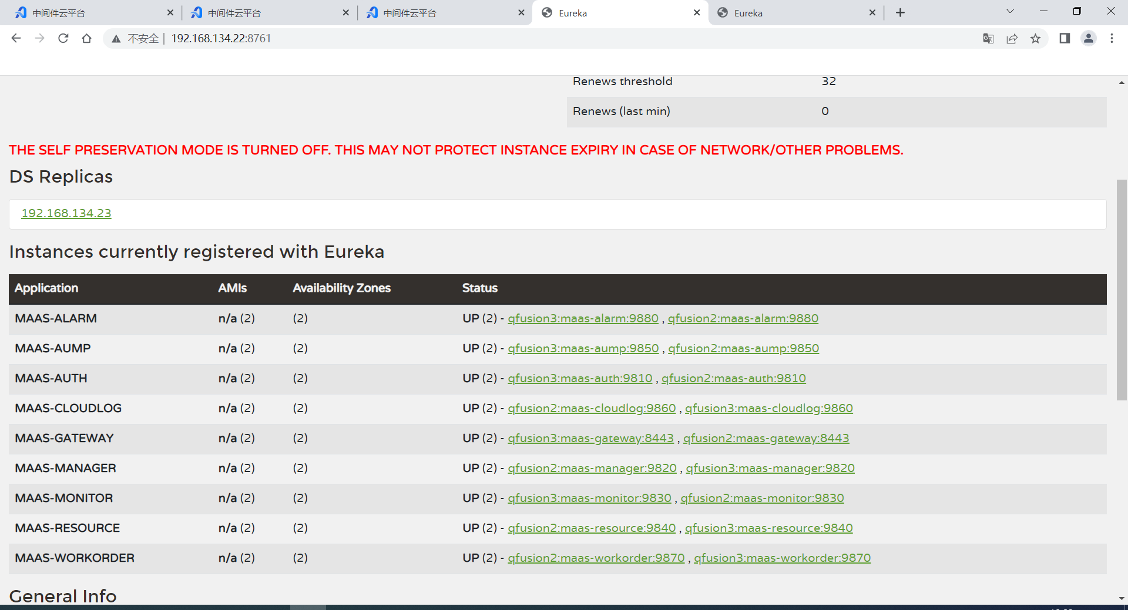Click the AMIs column header
The width and height of the screenshot is (1128, 610).
click(x=233, y=288)
